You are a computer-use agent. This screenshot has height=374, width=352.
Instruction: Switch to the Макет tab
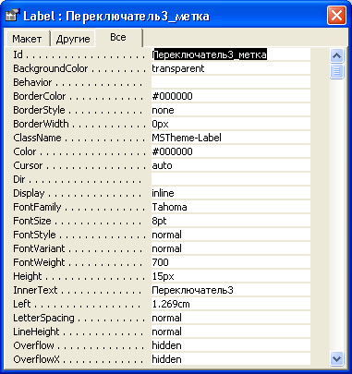point(27,39)
